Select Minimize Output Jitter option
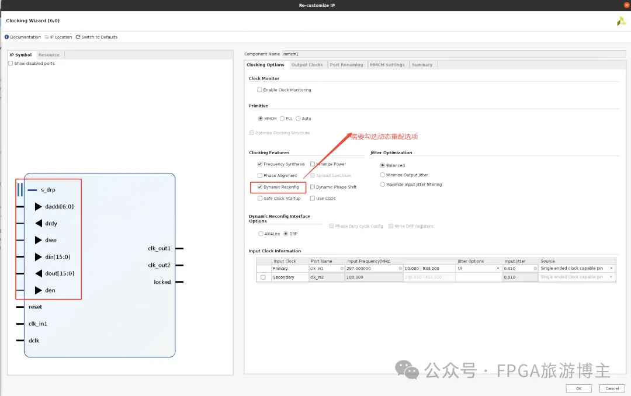The width and height of the screenshot is (631, 396). point(383,175)
